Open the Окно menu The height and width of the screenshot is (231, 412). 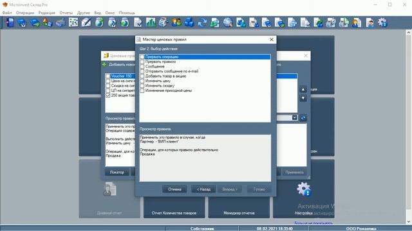pos(110,13)
